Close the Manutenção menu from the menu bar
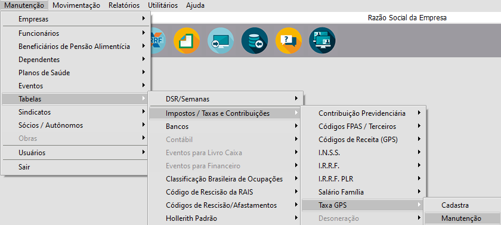This screenshot has width=501, height=225. 24,5
